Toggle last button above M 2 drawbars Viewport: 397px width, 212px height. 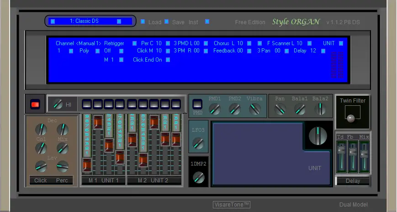pyautogui.click(x=176, y=104)
